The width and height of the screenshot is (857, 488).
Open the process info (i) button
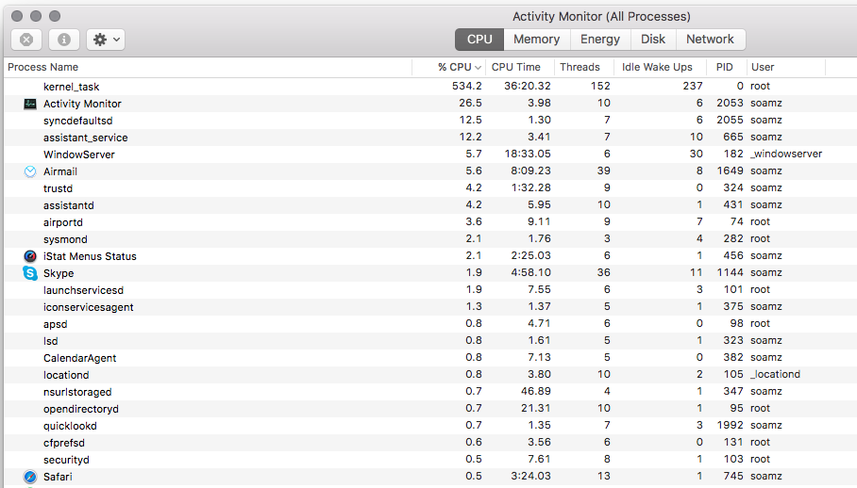pyautogui.click(x=64, y=40)
